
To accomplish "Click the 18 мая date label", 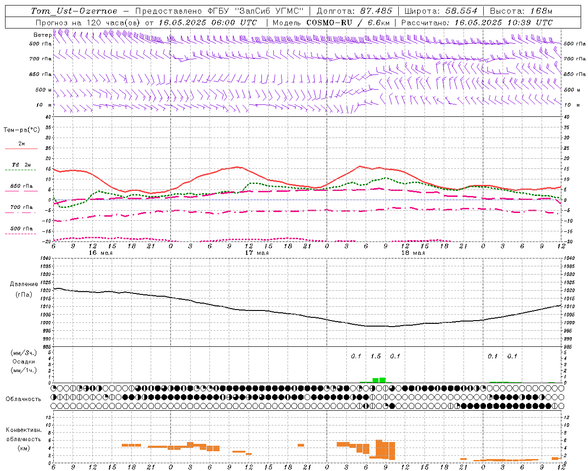I will pyautogui.click(x=413, y=253).
